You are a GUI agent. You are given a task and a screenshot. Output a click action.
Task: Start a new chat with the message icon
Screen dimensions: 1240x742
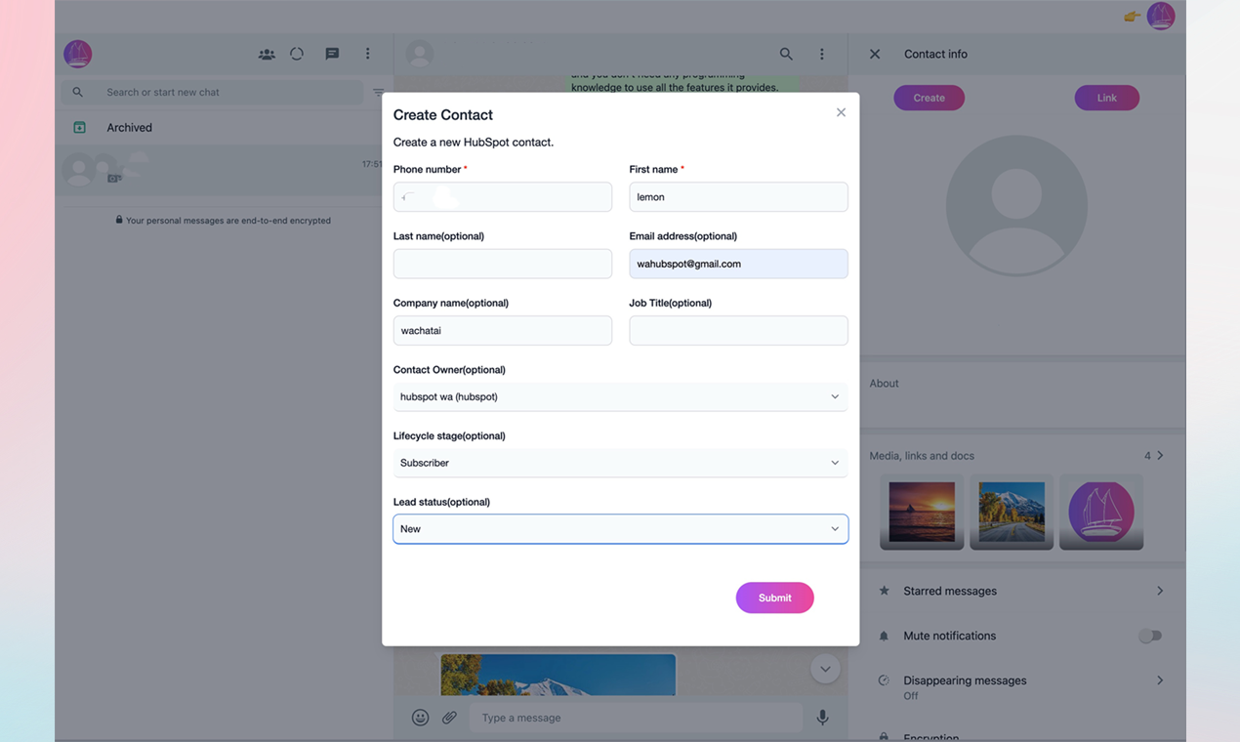(x=332, y=54)
